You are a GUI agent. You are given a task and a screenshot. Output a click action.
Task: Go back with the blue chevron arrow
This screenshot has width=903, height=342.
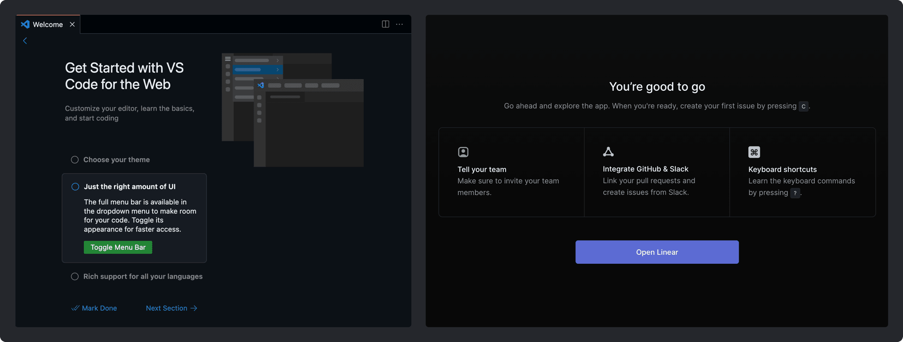(x=25, y=41)
